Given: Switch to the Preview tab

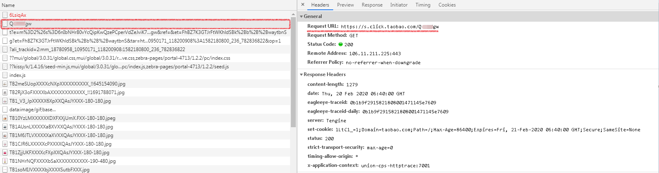Looking at the screenshot, I should (x=345, y=5).
